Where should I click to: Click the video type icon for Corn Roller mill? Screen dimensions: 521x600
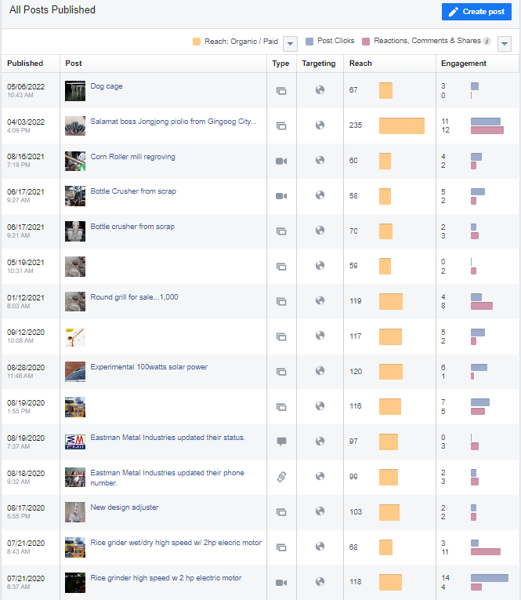281,161
